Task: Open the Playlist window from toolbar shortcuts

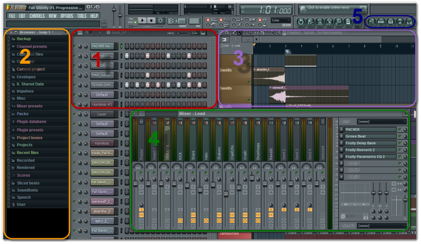Action: click(x=373, y=22)
